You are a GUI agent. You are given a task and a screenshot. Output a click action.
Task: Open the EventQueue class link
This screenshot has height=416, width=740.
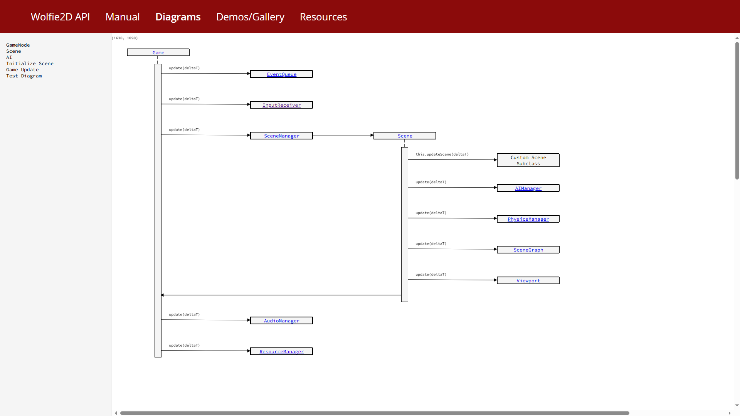pyautogui.click(x=281, y=74)
